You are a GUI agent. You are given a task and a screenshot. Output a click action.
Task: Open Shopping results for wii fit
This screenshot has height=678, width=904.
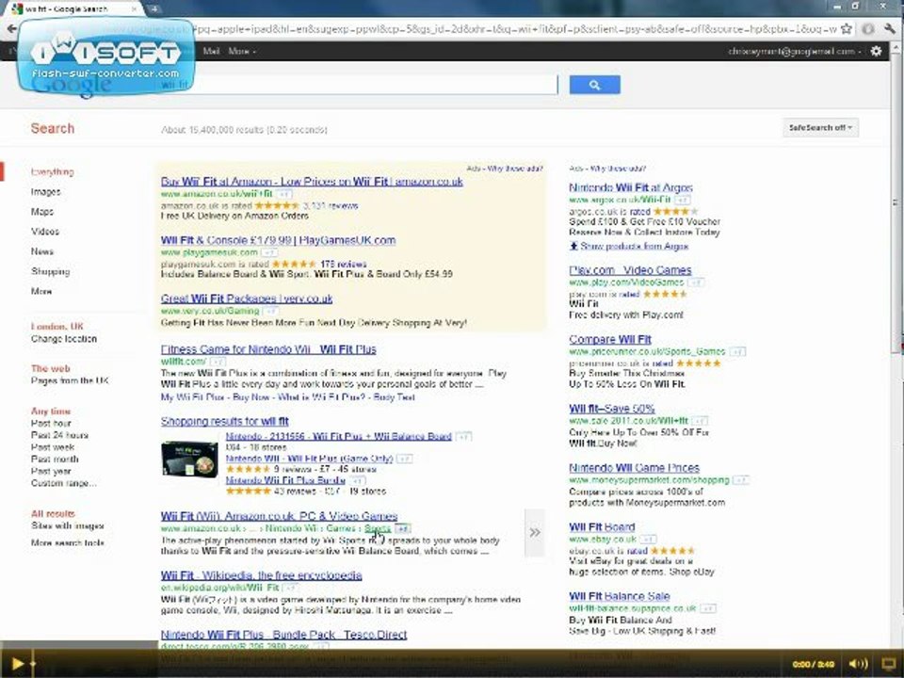(x=225, y=422)
